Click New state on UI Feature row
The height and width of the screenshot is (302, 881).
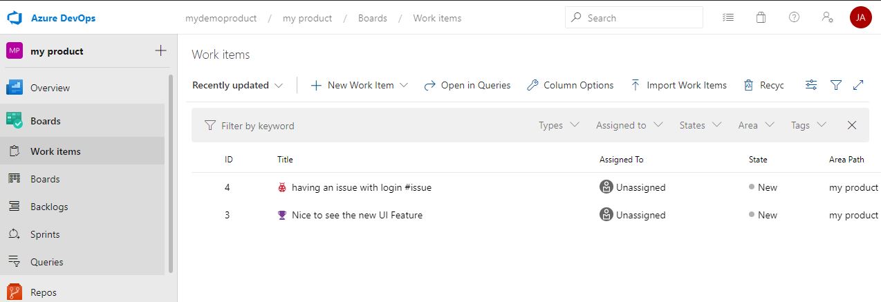(x=763, y=215)
